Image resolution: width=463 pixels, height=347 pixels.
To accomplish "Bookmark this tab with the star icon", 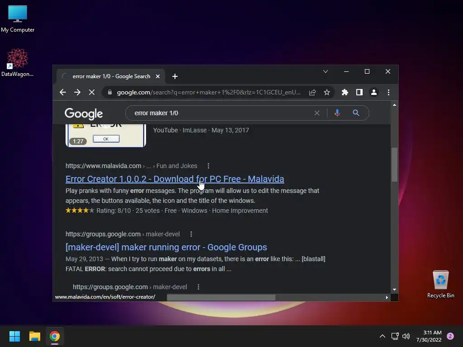I will [327, 92].
